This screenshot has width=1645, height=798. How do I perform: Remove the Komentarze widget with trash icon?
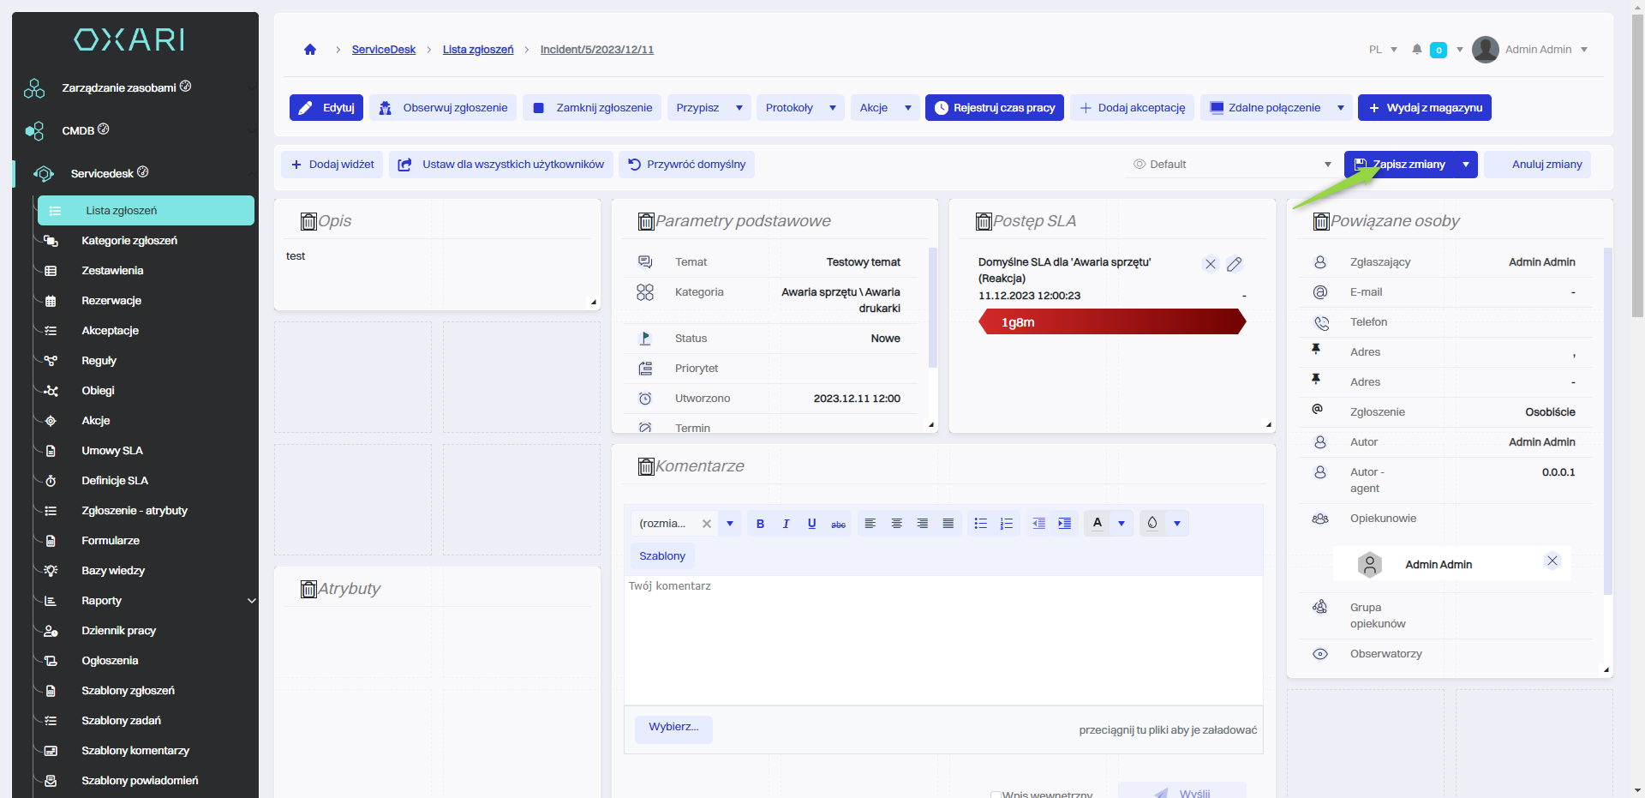646,466
